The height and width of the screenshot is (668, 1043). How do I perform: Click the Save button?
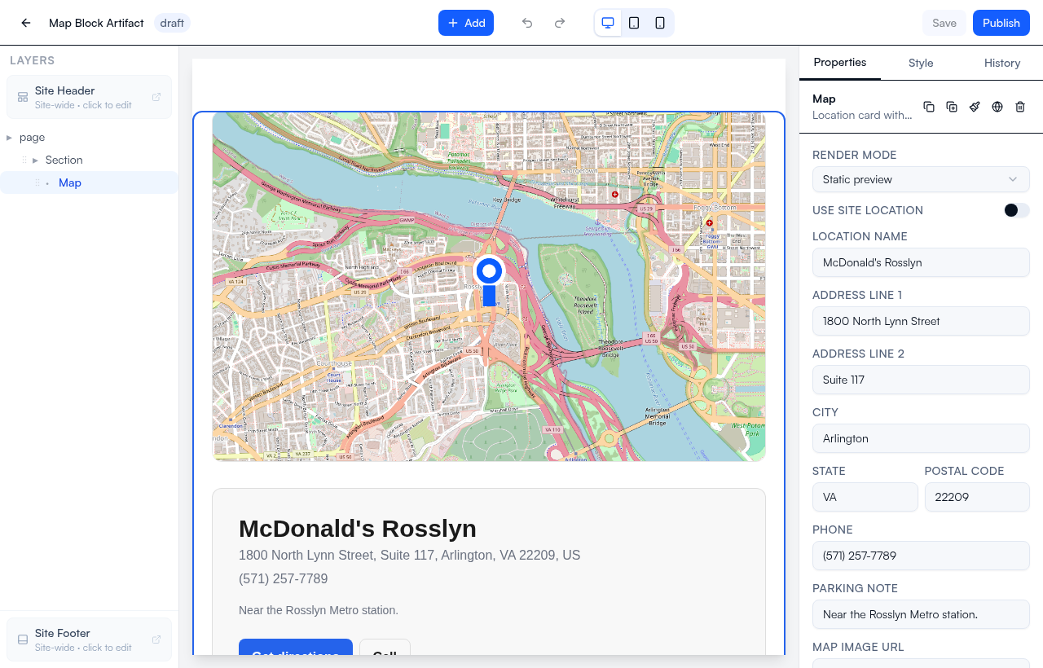click(x=944, y=23)
